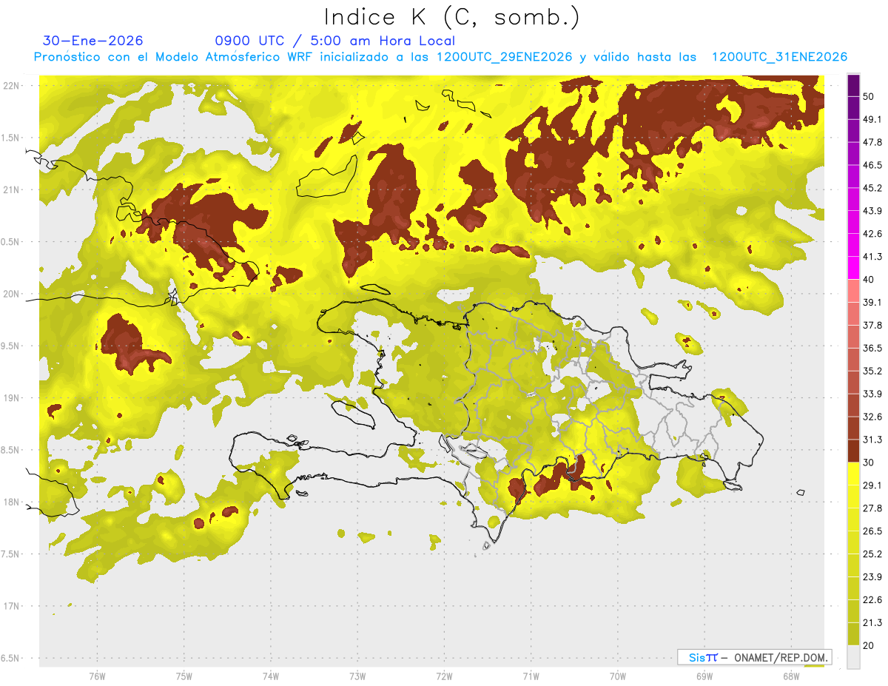Click the colorbar value 49.1
Image resolution: width=888 pixels, height=686 pixels.
click(872, 119)
